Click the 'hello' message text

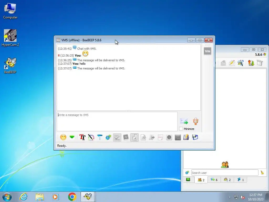pos(82,64)
